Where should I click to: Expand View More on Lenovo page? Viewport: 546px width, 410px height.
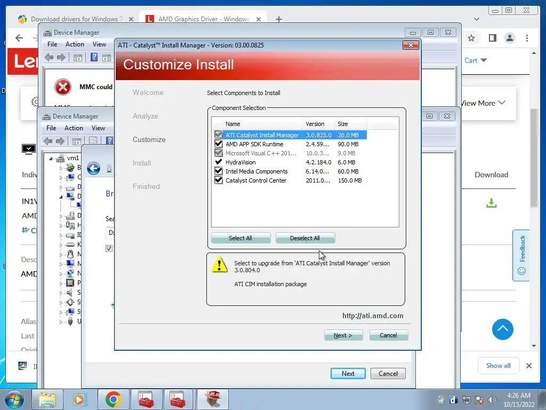pyautogui.click(x=483, y=103)
